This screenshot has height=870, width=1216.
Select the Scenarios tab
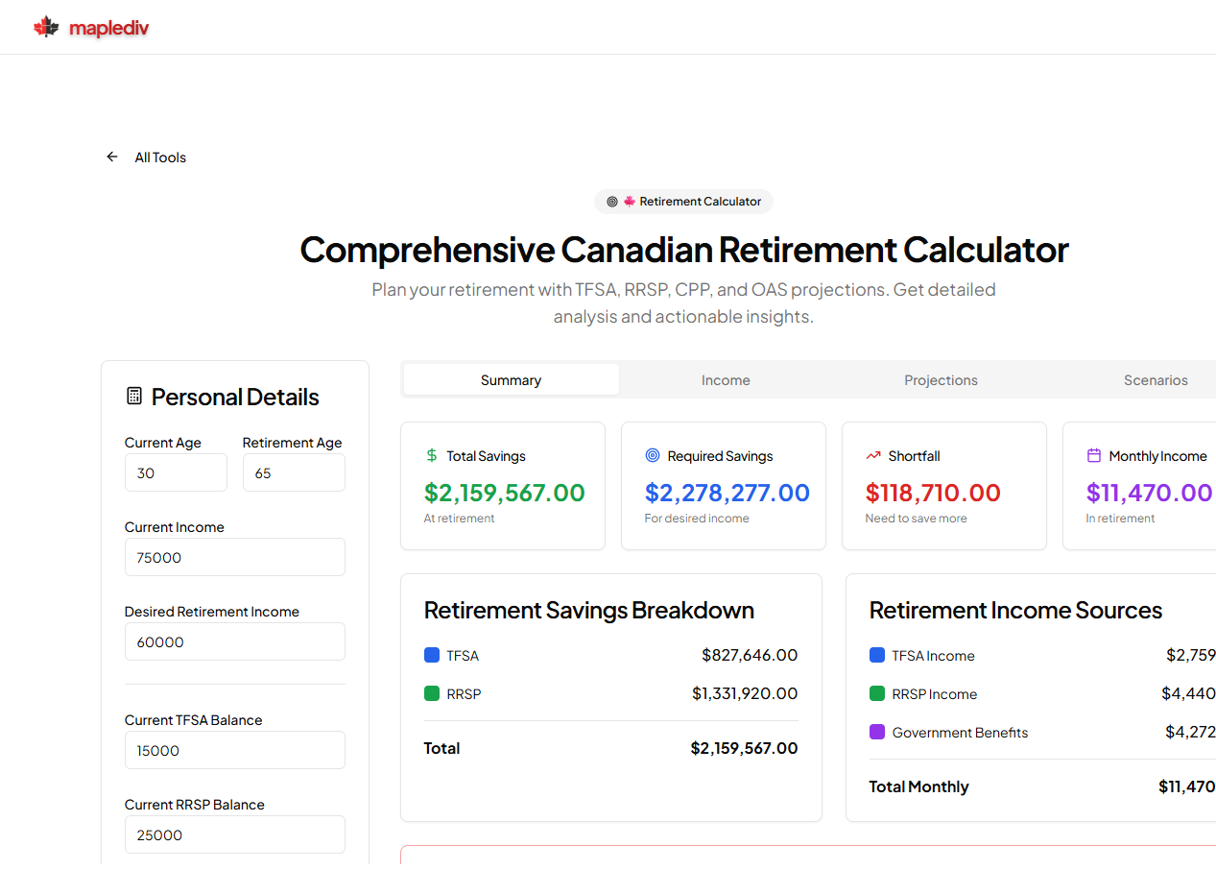coord(1156,380)
